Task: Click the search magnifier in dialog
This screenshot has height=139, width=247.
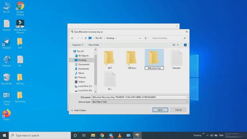Action: [x=184, y=38]
